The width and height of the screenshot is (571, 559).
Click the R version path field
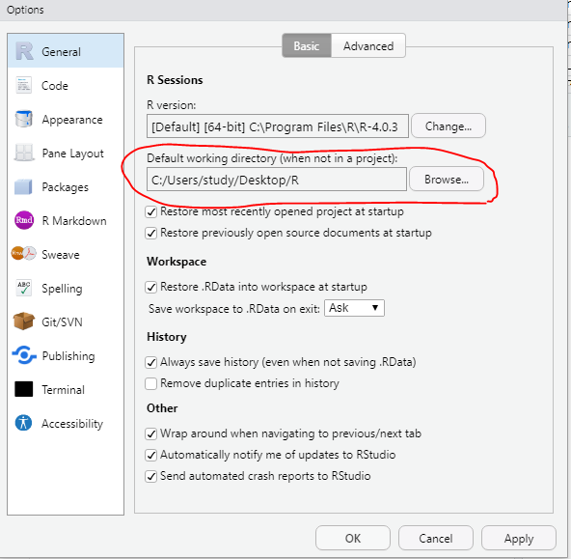click(x=278, y=126)
